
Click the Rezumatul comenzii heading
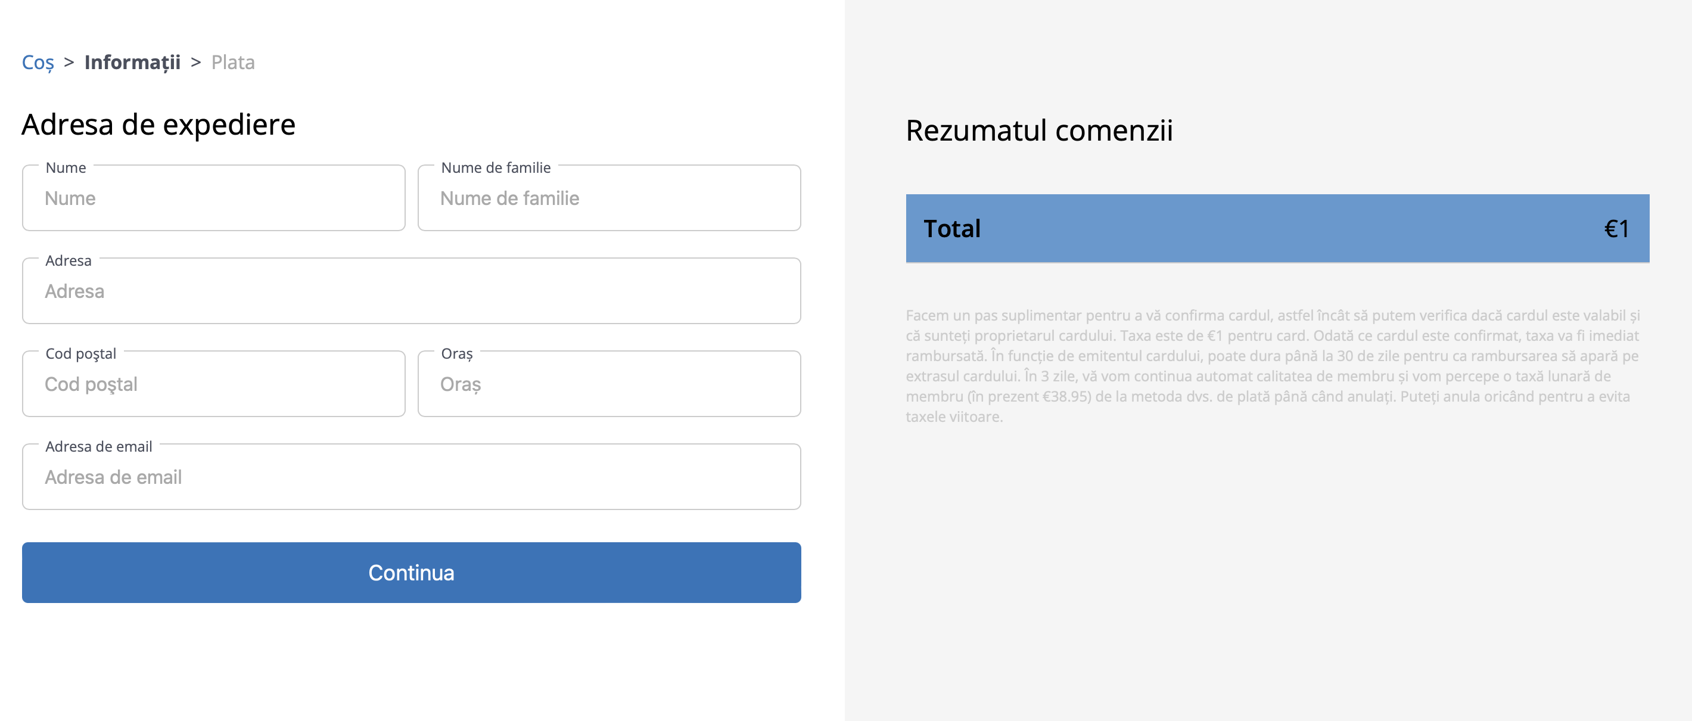point(1038,130)
